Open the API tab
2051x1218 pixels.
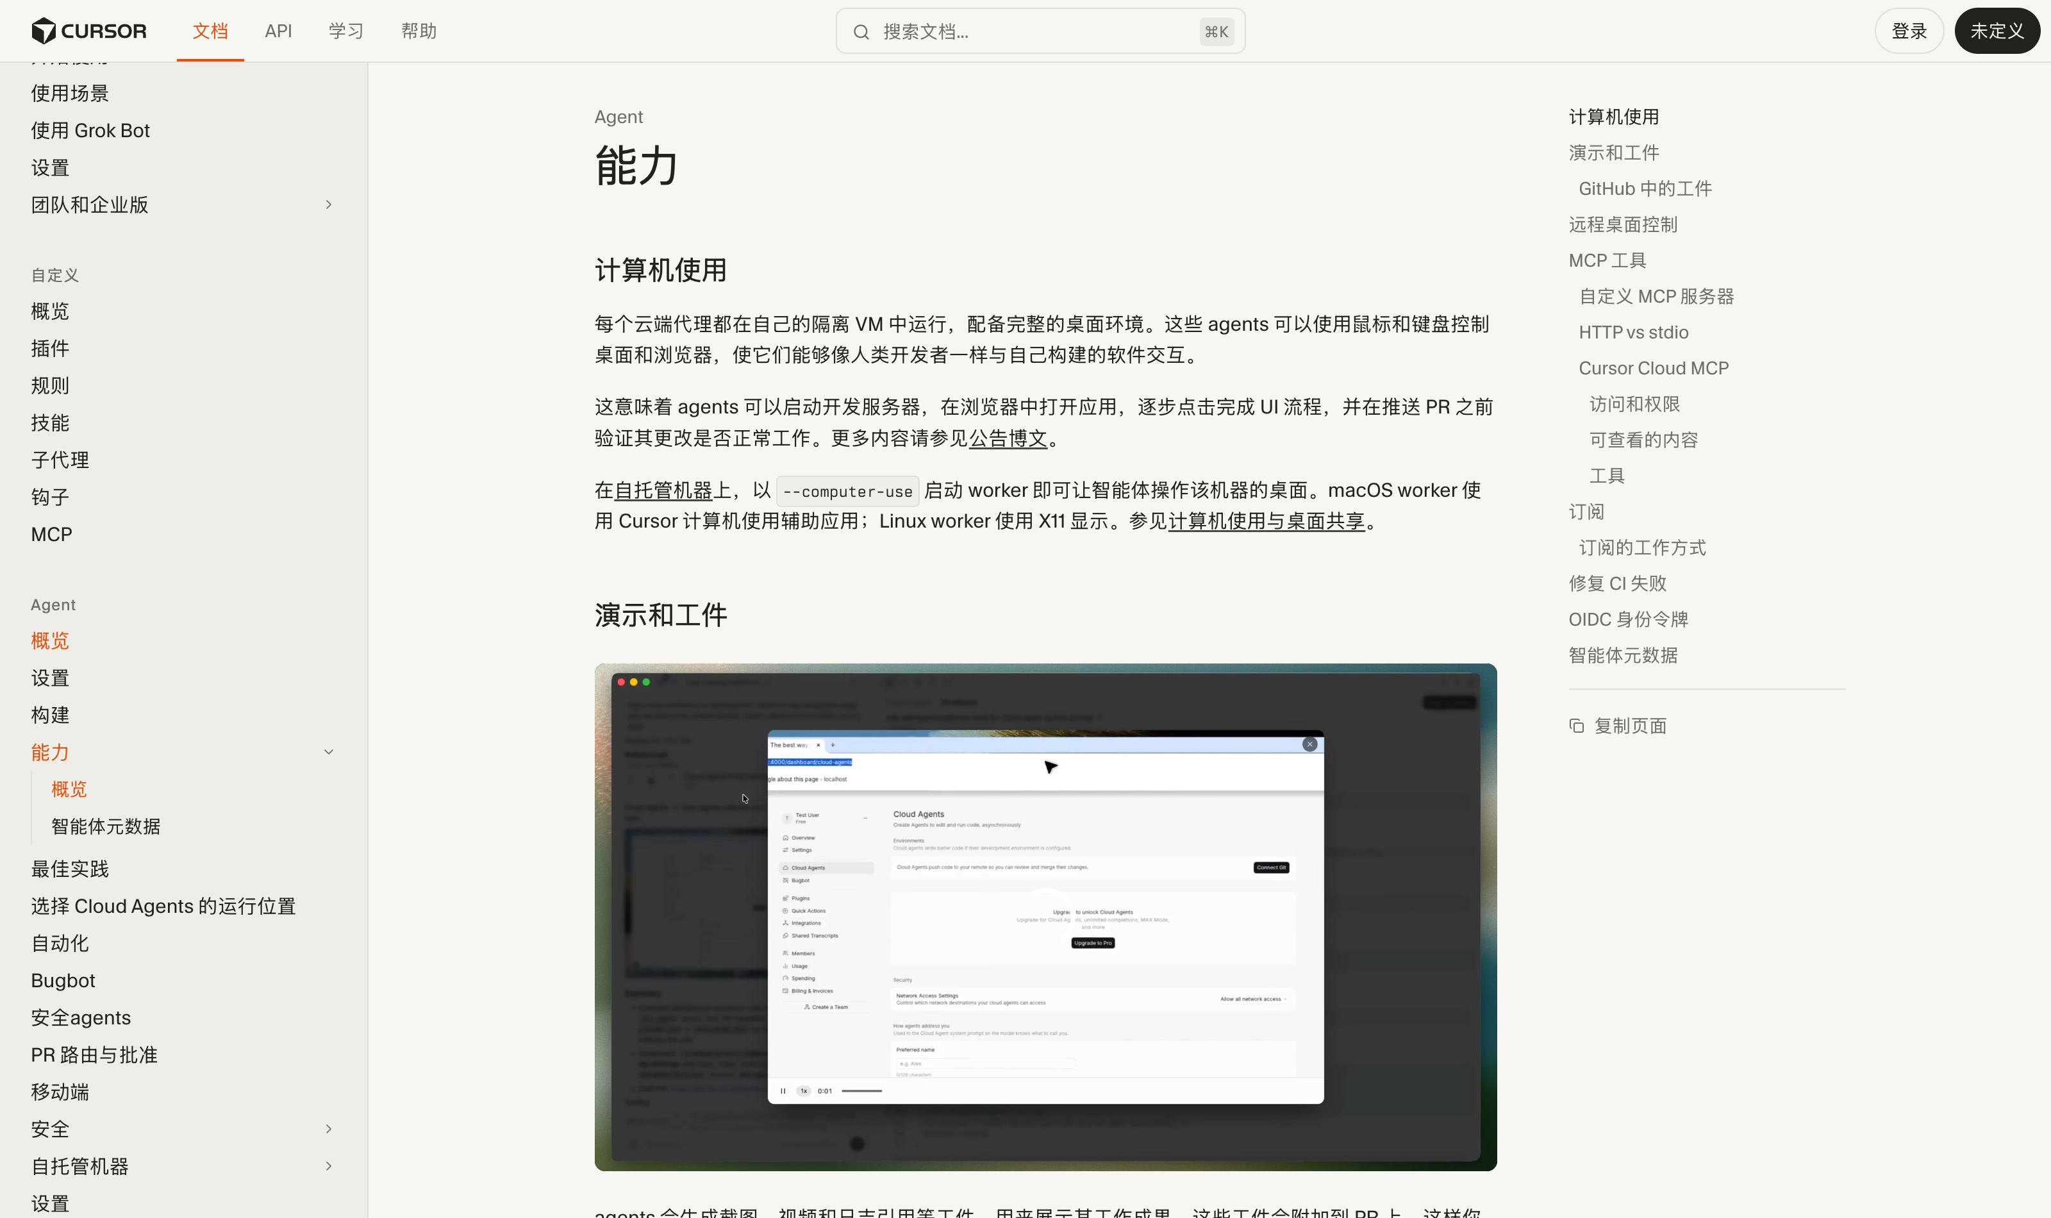(x=278, y=31)
